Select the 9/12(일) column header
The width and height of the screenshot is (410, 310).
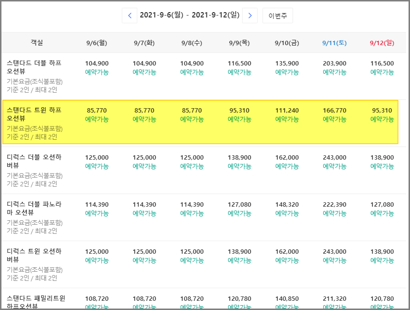382,43
